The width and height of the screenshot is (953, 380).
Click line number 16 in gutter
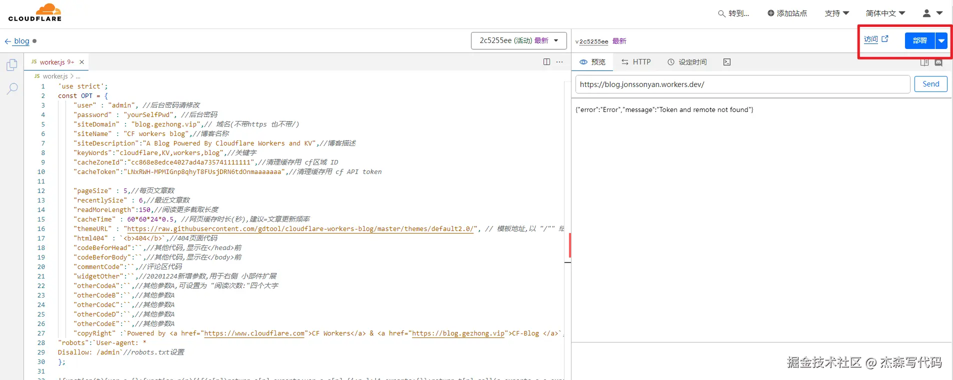(x=41, y=228)
